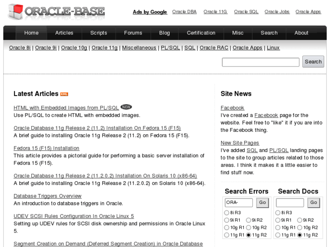Open the Oracle Apps category link in sub-navigation
330x247 pixels.
[x=247, y=48]
